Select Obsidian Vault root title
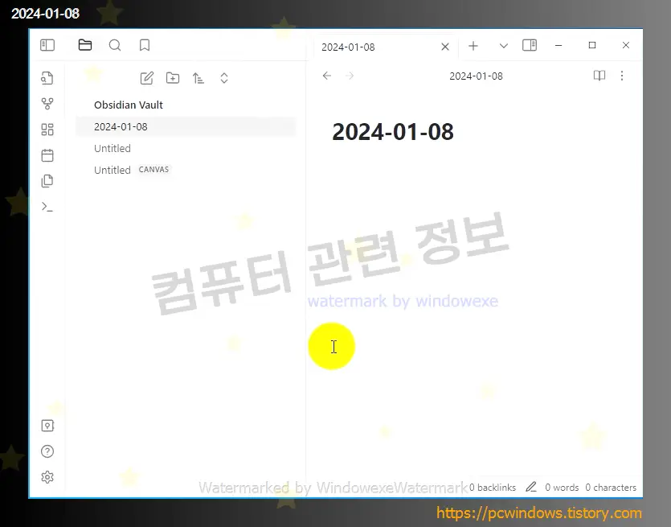The width and height of the screenshot is (671, 527). pos(129,105)
